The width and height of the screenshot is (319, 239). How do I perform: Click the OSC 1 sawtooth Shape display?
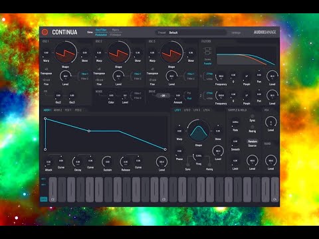pyautogui.click(x=66, y=53)
